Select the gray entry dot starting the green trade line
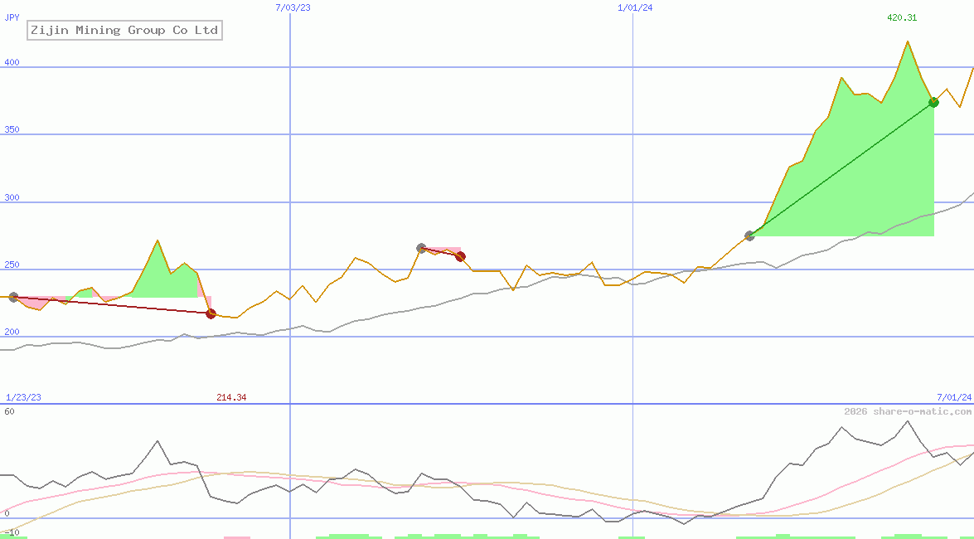The height and width of the screenshot is (539, 974). pyautogui.click(x=750, y=236)
